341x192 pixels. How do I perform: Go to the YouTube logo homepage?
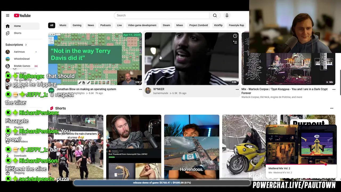tap(22, 15)
